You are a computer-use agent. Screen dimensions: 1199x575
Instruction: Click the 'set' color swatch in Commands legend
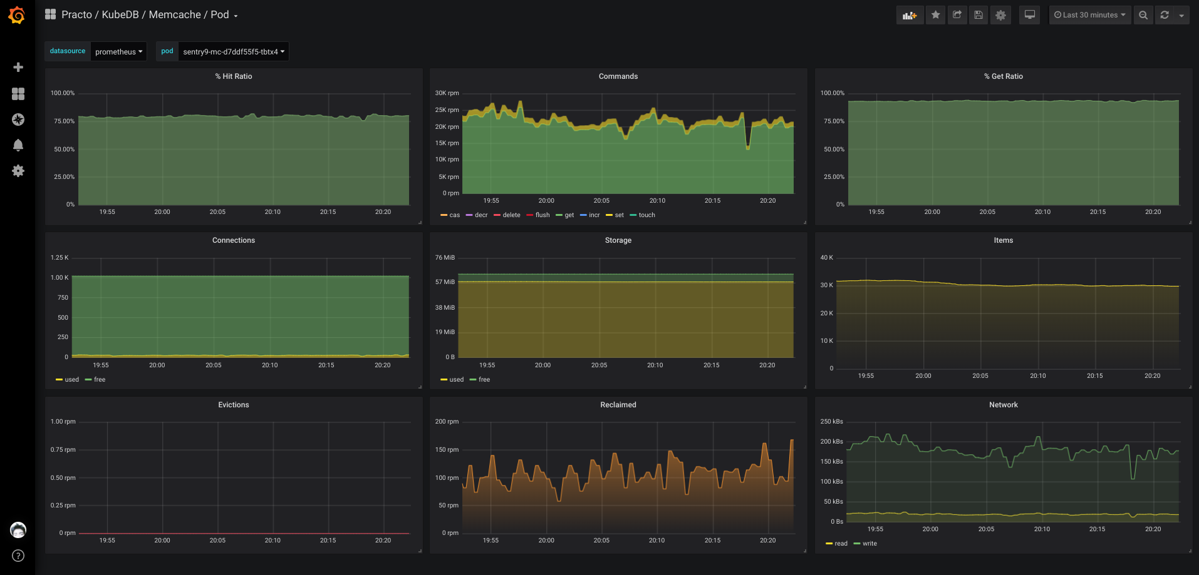click(x=609, y=215)
